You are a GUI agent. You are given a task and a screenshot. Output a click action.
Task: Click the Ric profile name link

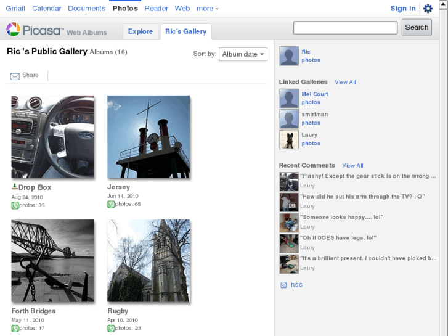[306, 52]
